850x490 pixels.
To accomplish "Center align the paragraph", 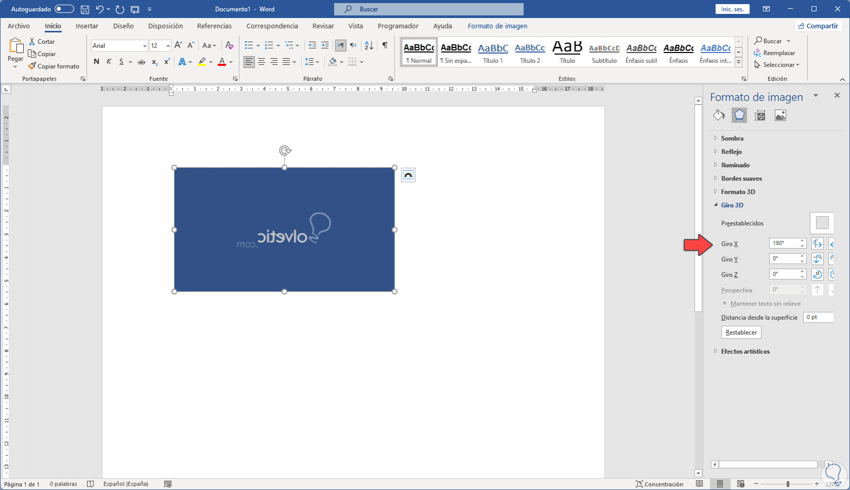I will click(x=262, y=62).
